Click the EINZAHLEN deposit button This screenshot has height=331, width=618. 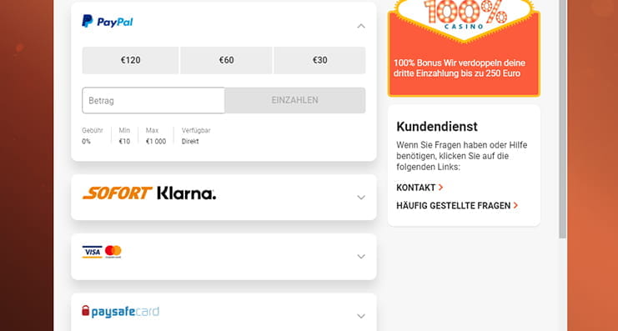(294, 101)
